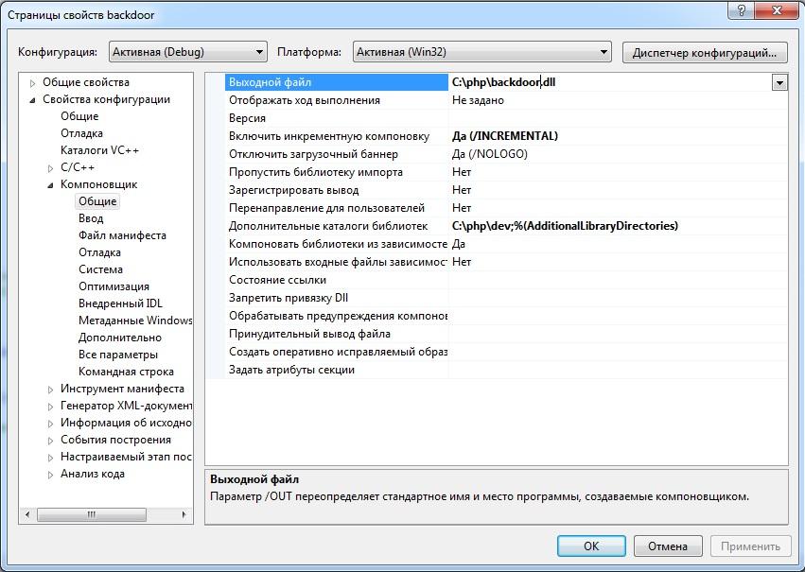Image resolution: width=805 pixels, height=572 pixels.
Task: Click the OK button
Action: tap(591, 546)
